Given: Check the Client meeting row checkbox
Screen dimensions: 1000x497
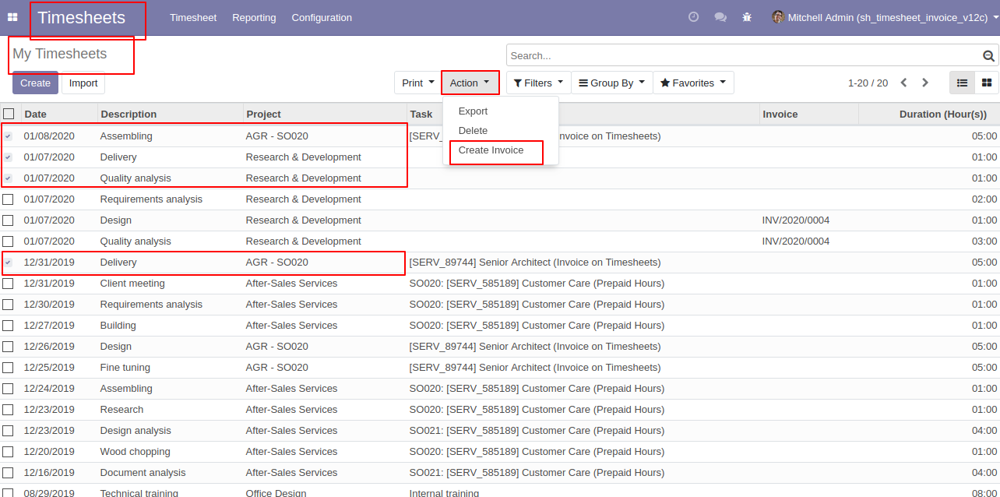Looking at the screenshot, I should (x=8, y=284).
